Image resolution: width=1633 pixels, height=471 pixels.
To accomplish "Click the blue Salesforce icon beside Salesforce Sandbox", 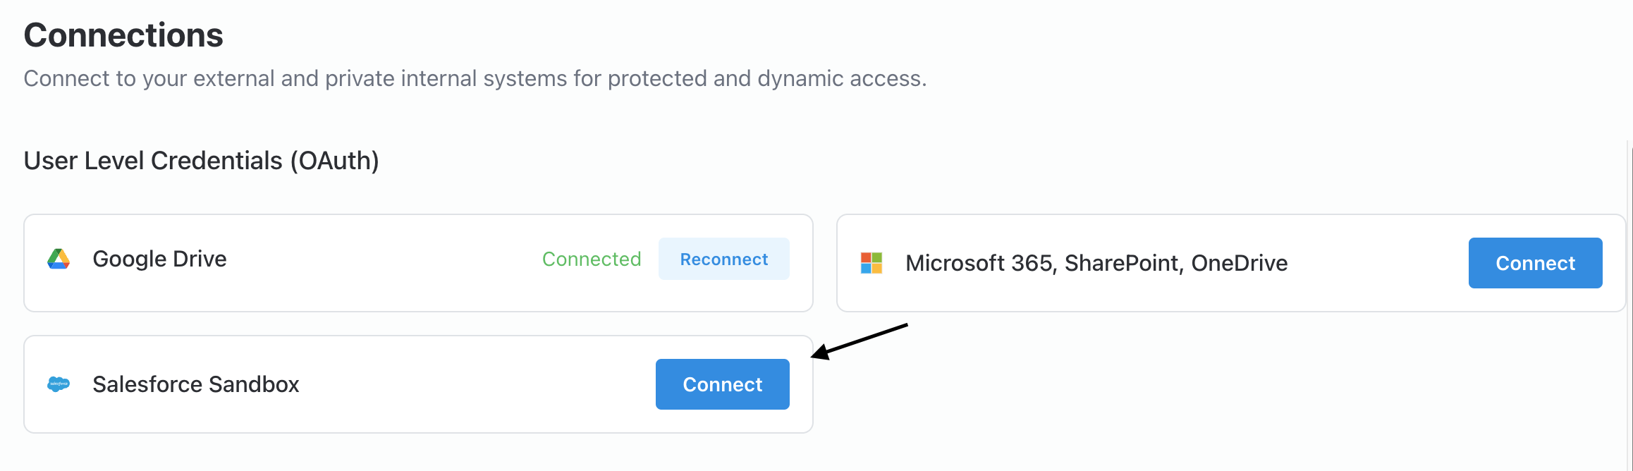I will [x=60, y=384].
